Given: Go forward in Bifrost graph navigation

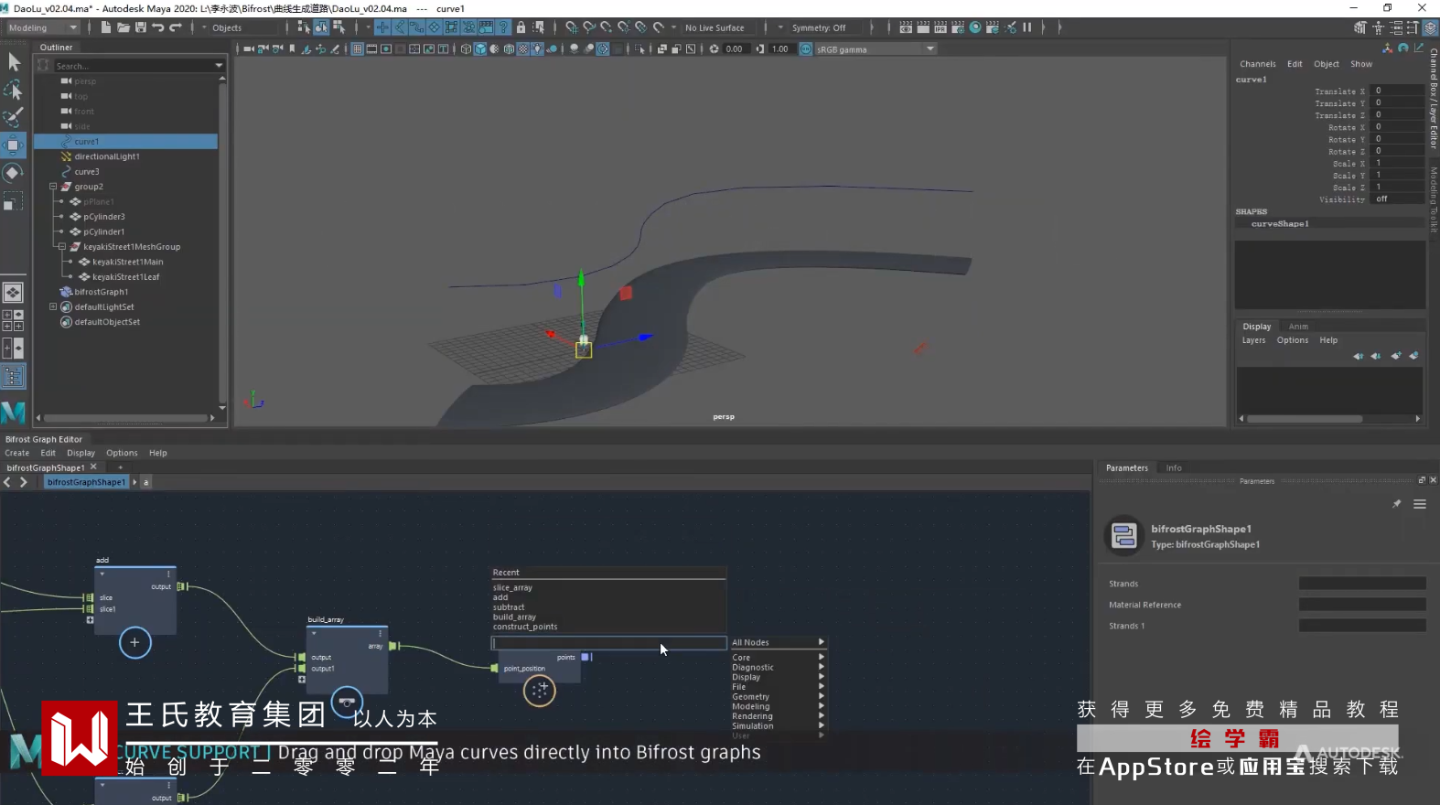Looking at the screenshot, I should pyautogui.click(x=24, y=482).
